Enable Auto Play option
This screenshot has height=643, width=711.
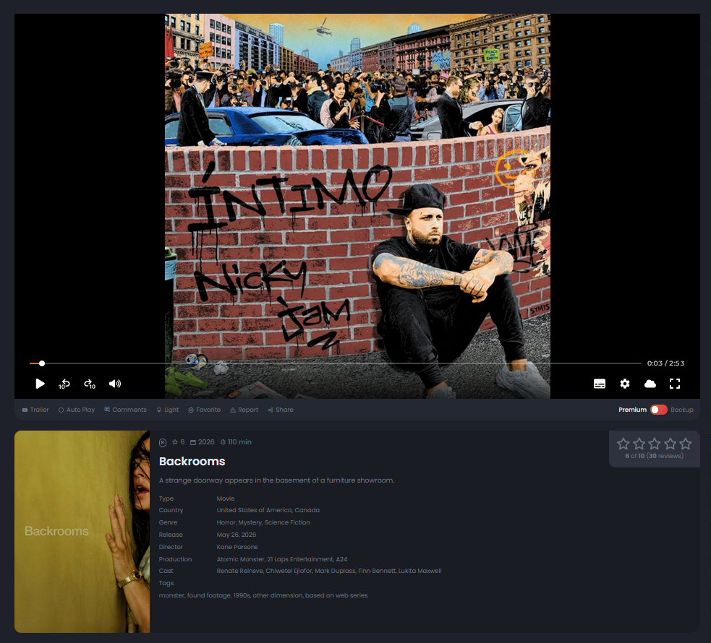(77, 410)
